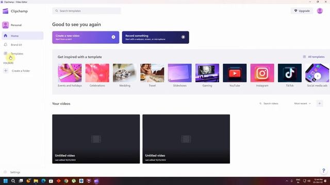Click the Clipchamp logo icon

pos(6,11)
